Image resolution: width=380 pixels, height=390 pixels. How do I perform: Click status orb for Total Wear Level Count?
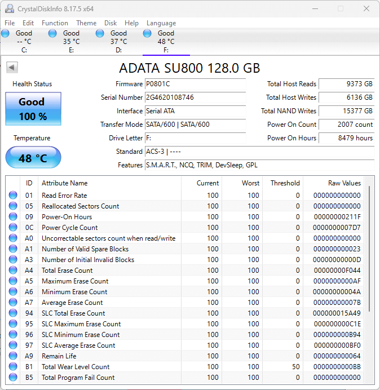(x=13, y=366)
